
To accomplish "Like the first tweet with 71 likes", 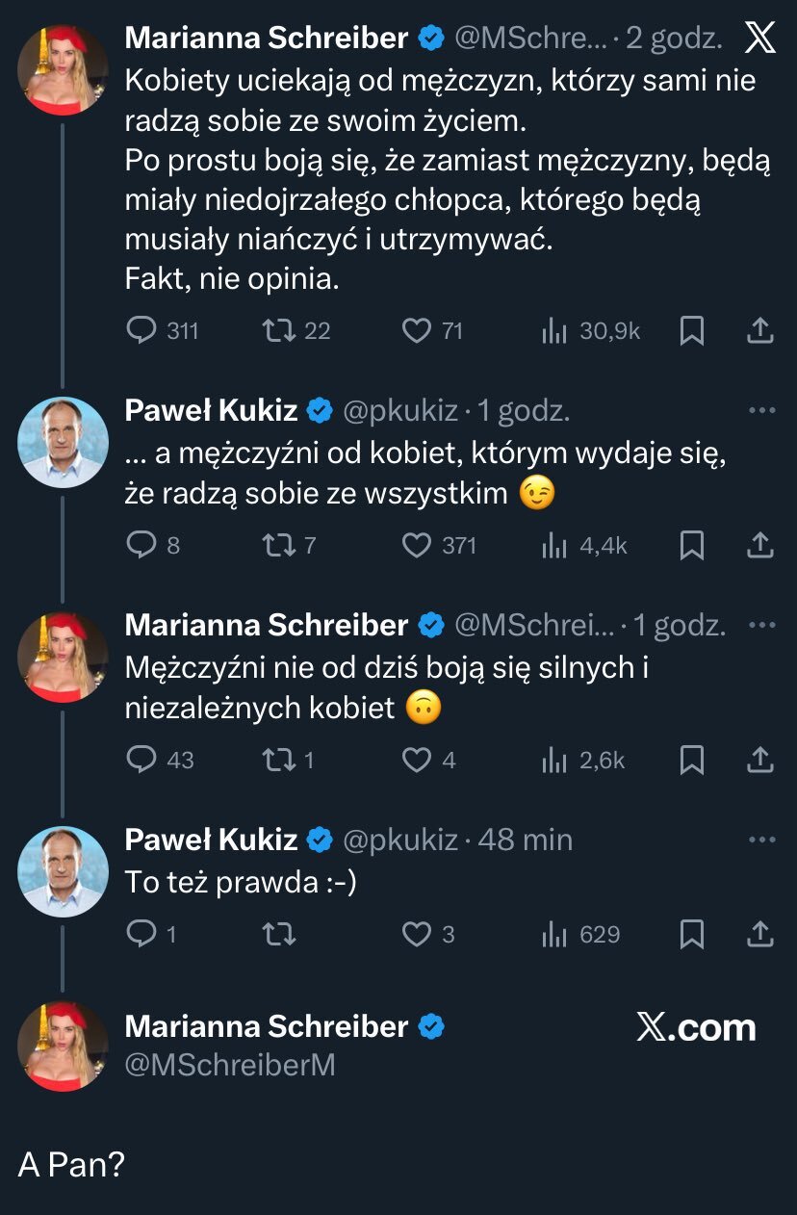I will tap(416, 331).
